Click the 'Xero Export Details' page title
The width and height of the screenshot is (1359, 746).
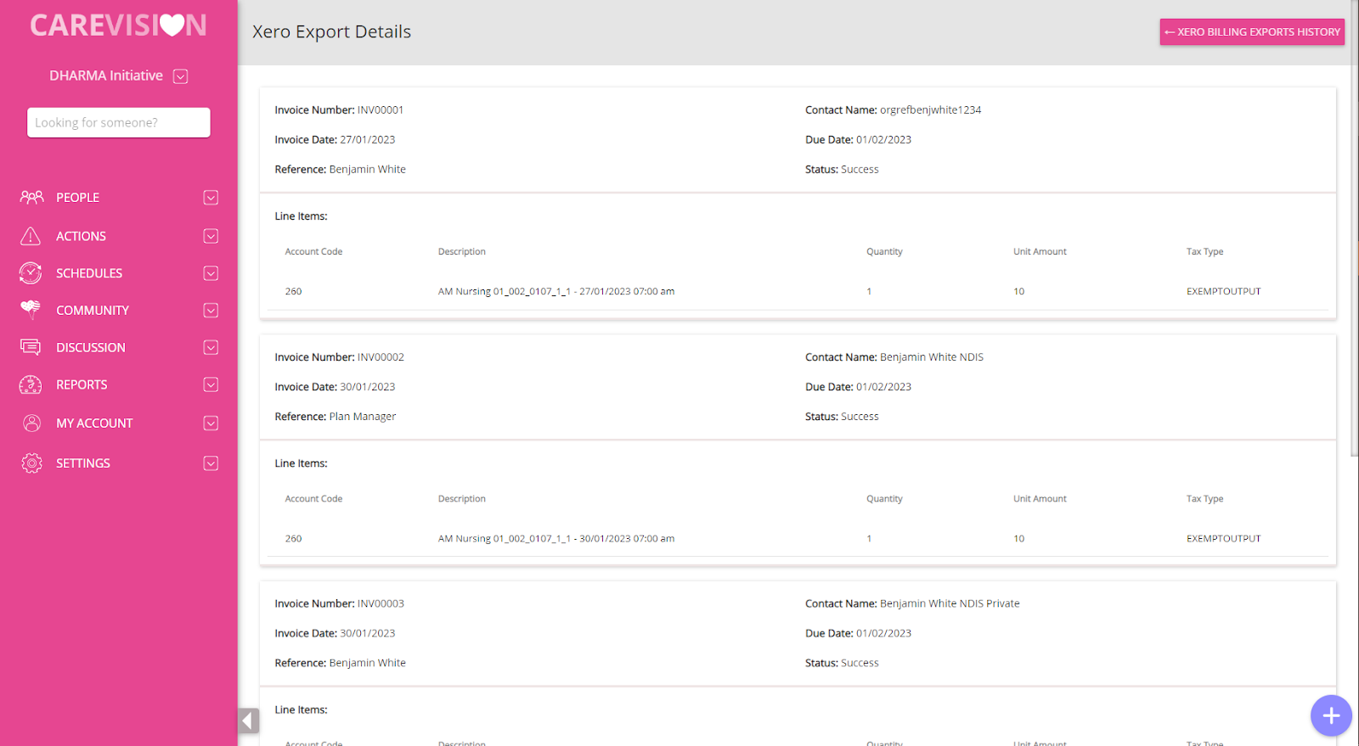click(331, 31)
